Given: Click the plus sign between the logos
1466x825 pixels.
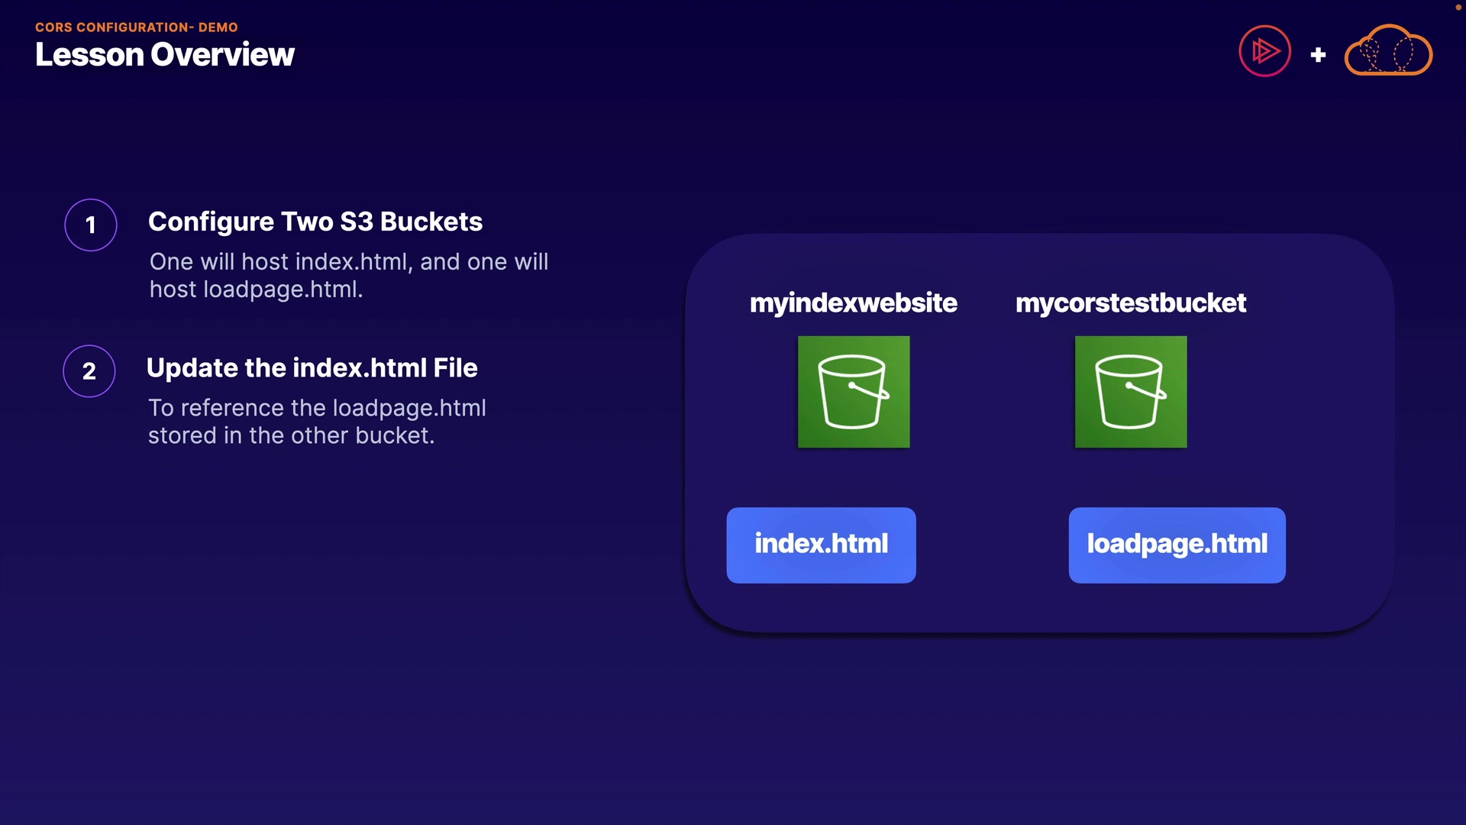Looking at the screenshot, I should (1318, 55).
